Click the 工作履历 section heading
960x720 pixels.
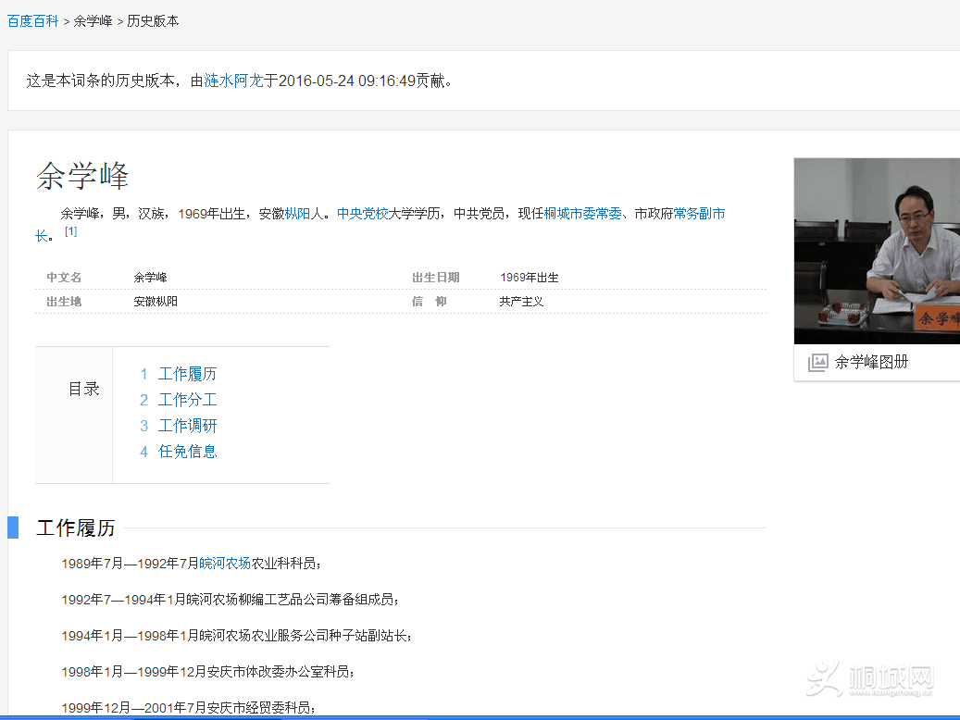pyautogui.click(x=76, y=528)
